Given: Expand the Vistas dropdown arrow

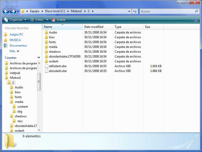Looking at the screenshot, I should coord(47,20).
